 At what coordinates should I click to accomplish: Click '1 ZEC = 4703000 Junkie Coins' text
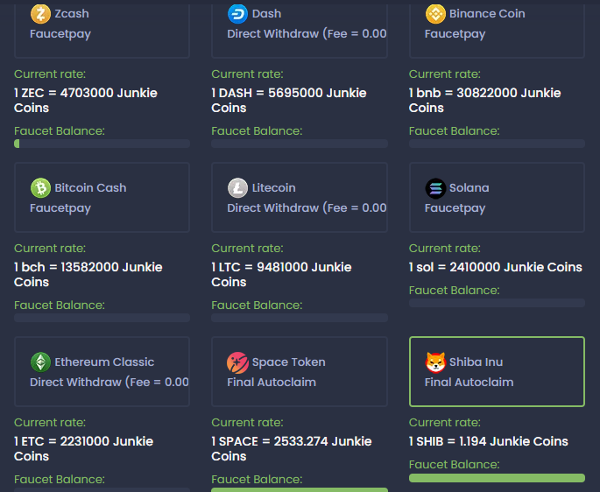[86, 100]
